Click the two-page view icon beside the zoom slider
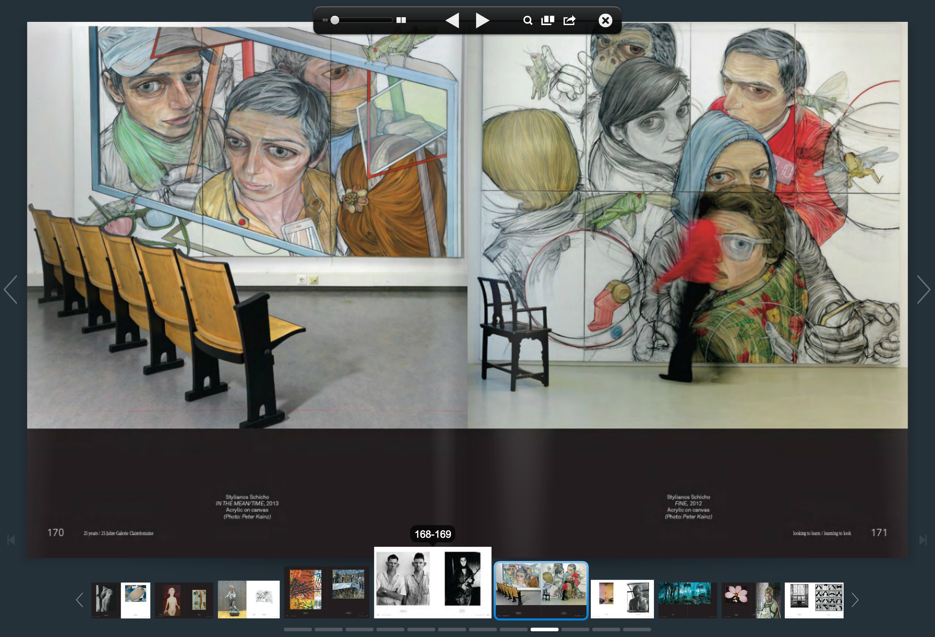The width and height of the screenshot is (935, 637). [x=401, y=20]
